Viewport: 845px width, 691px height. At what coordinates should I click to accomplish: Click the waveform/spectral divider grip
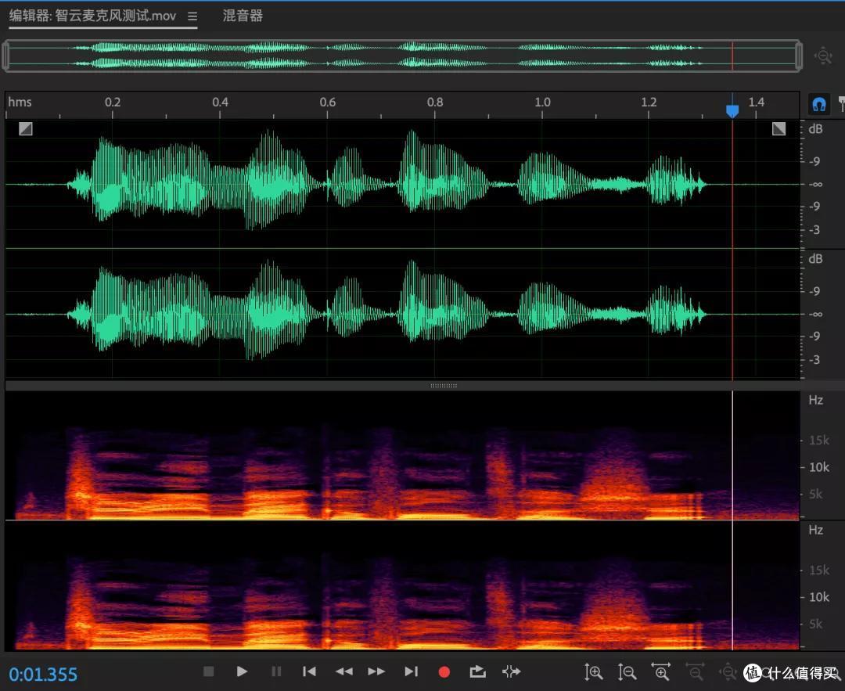[444, 386]
